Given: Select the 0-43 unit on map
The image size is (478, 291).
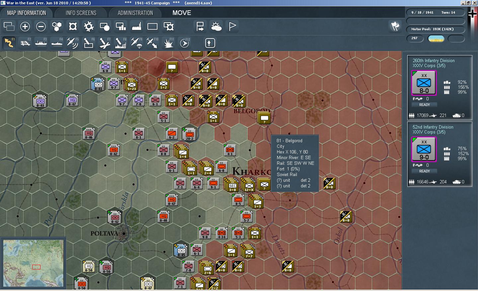Looking at the screenshot, I should (40, 101).
